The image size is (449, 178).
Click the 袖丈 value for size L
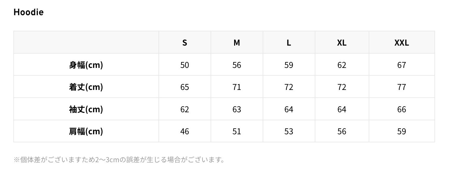[289, 109]
